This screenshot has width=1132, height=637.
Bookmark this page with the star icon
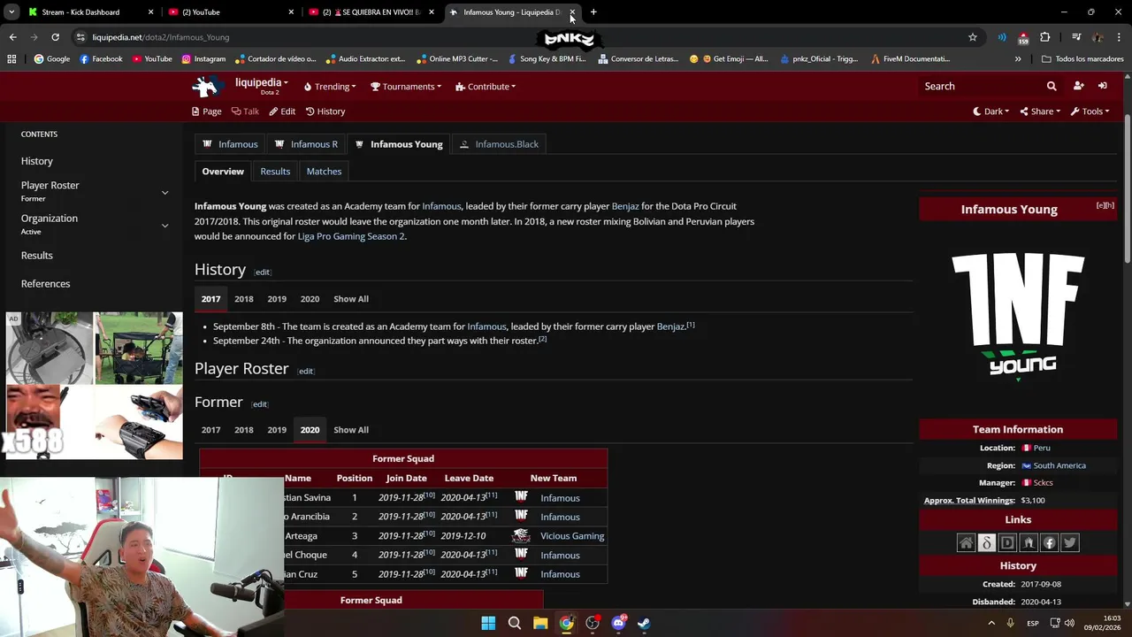[973, 37]
